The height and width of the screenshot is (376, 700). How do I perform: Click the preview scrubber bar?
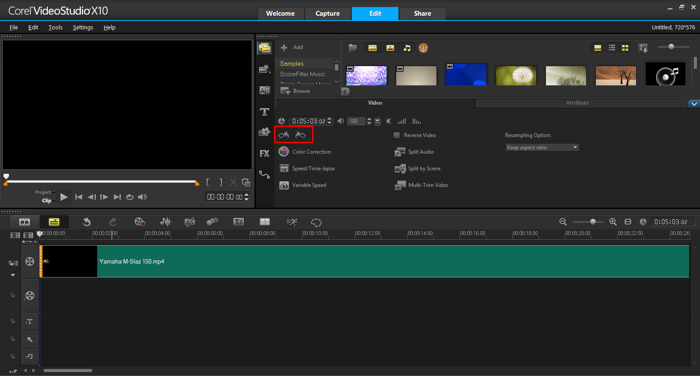click(102, 182)
